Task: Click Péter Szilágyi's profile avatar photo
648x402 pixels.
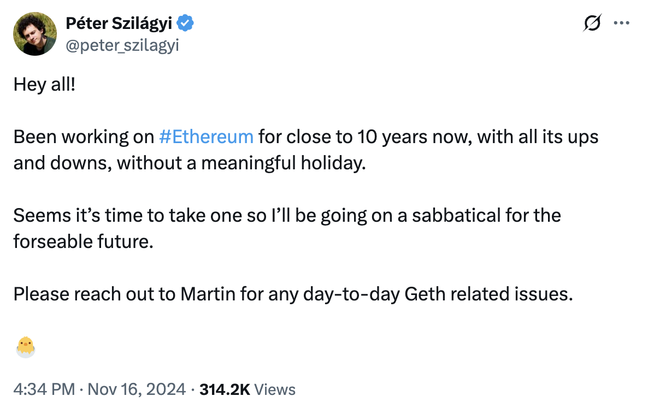Action: [x=36, y=34]
